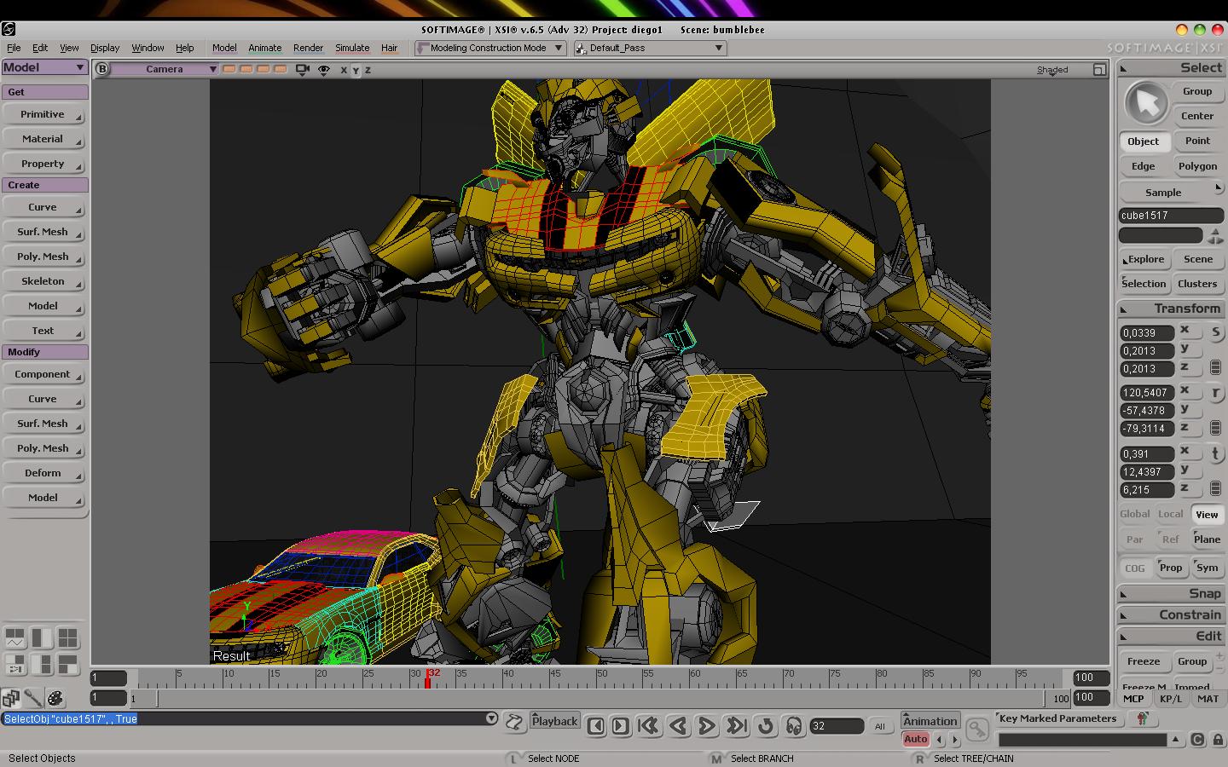
Task: Play the animation backward
Action: 678,725
